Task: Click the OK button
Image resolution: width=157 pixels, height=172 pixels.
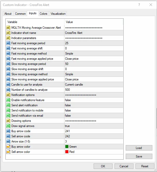Action: [103, 166]
